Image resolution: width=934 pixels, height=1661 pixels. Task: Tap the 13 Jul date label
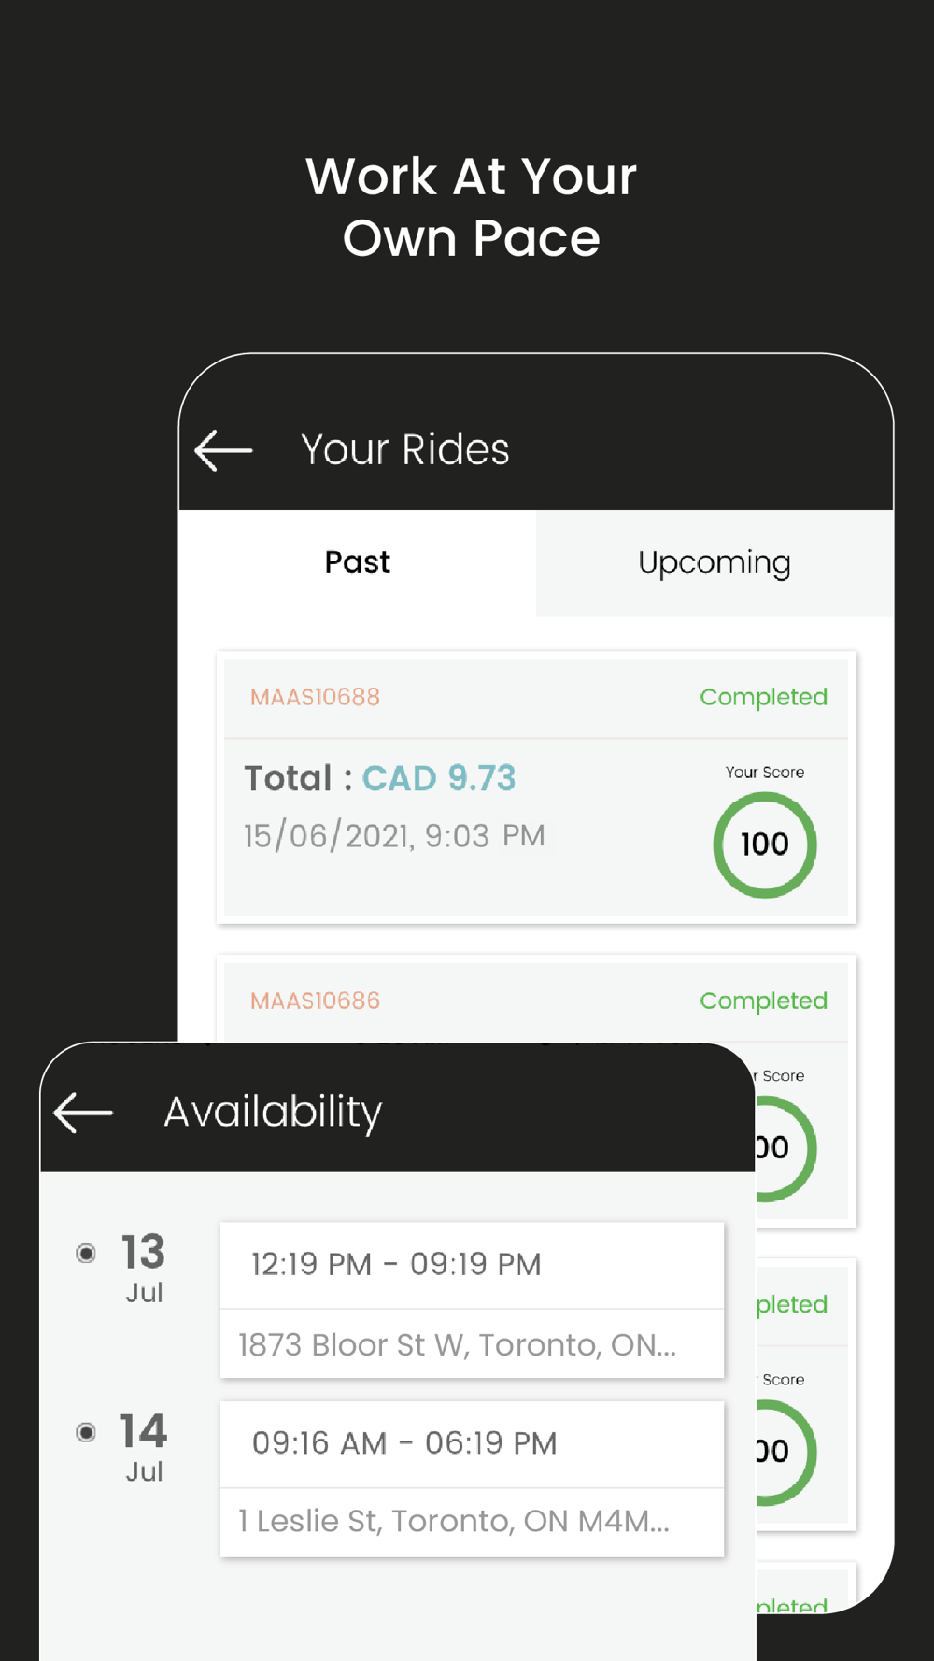coord(144,1269)
